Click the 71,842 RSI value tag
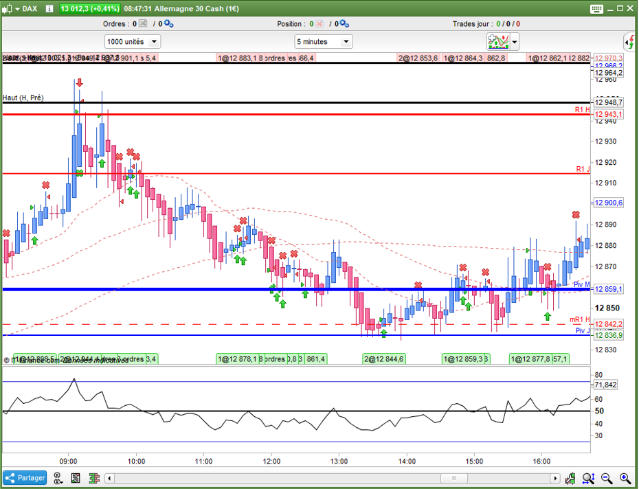The image size is (639, 489). point(605,385)
